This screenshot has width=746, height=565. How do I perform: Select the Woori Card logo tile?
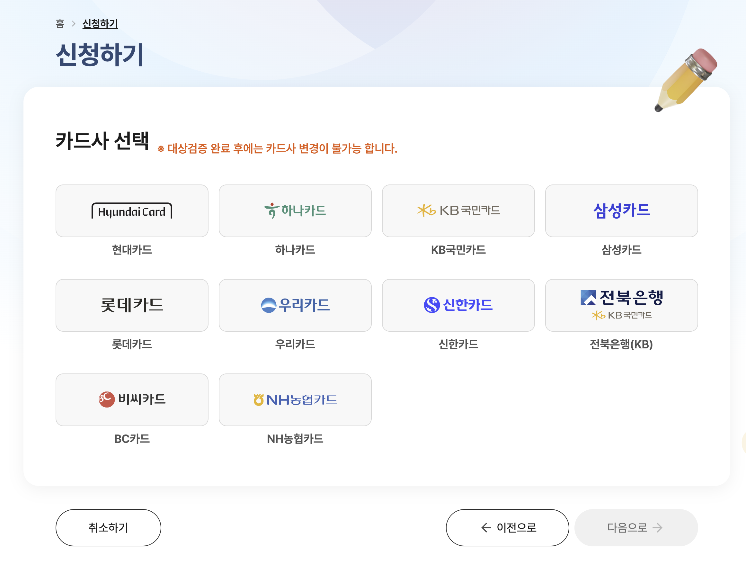(295, 305)
